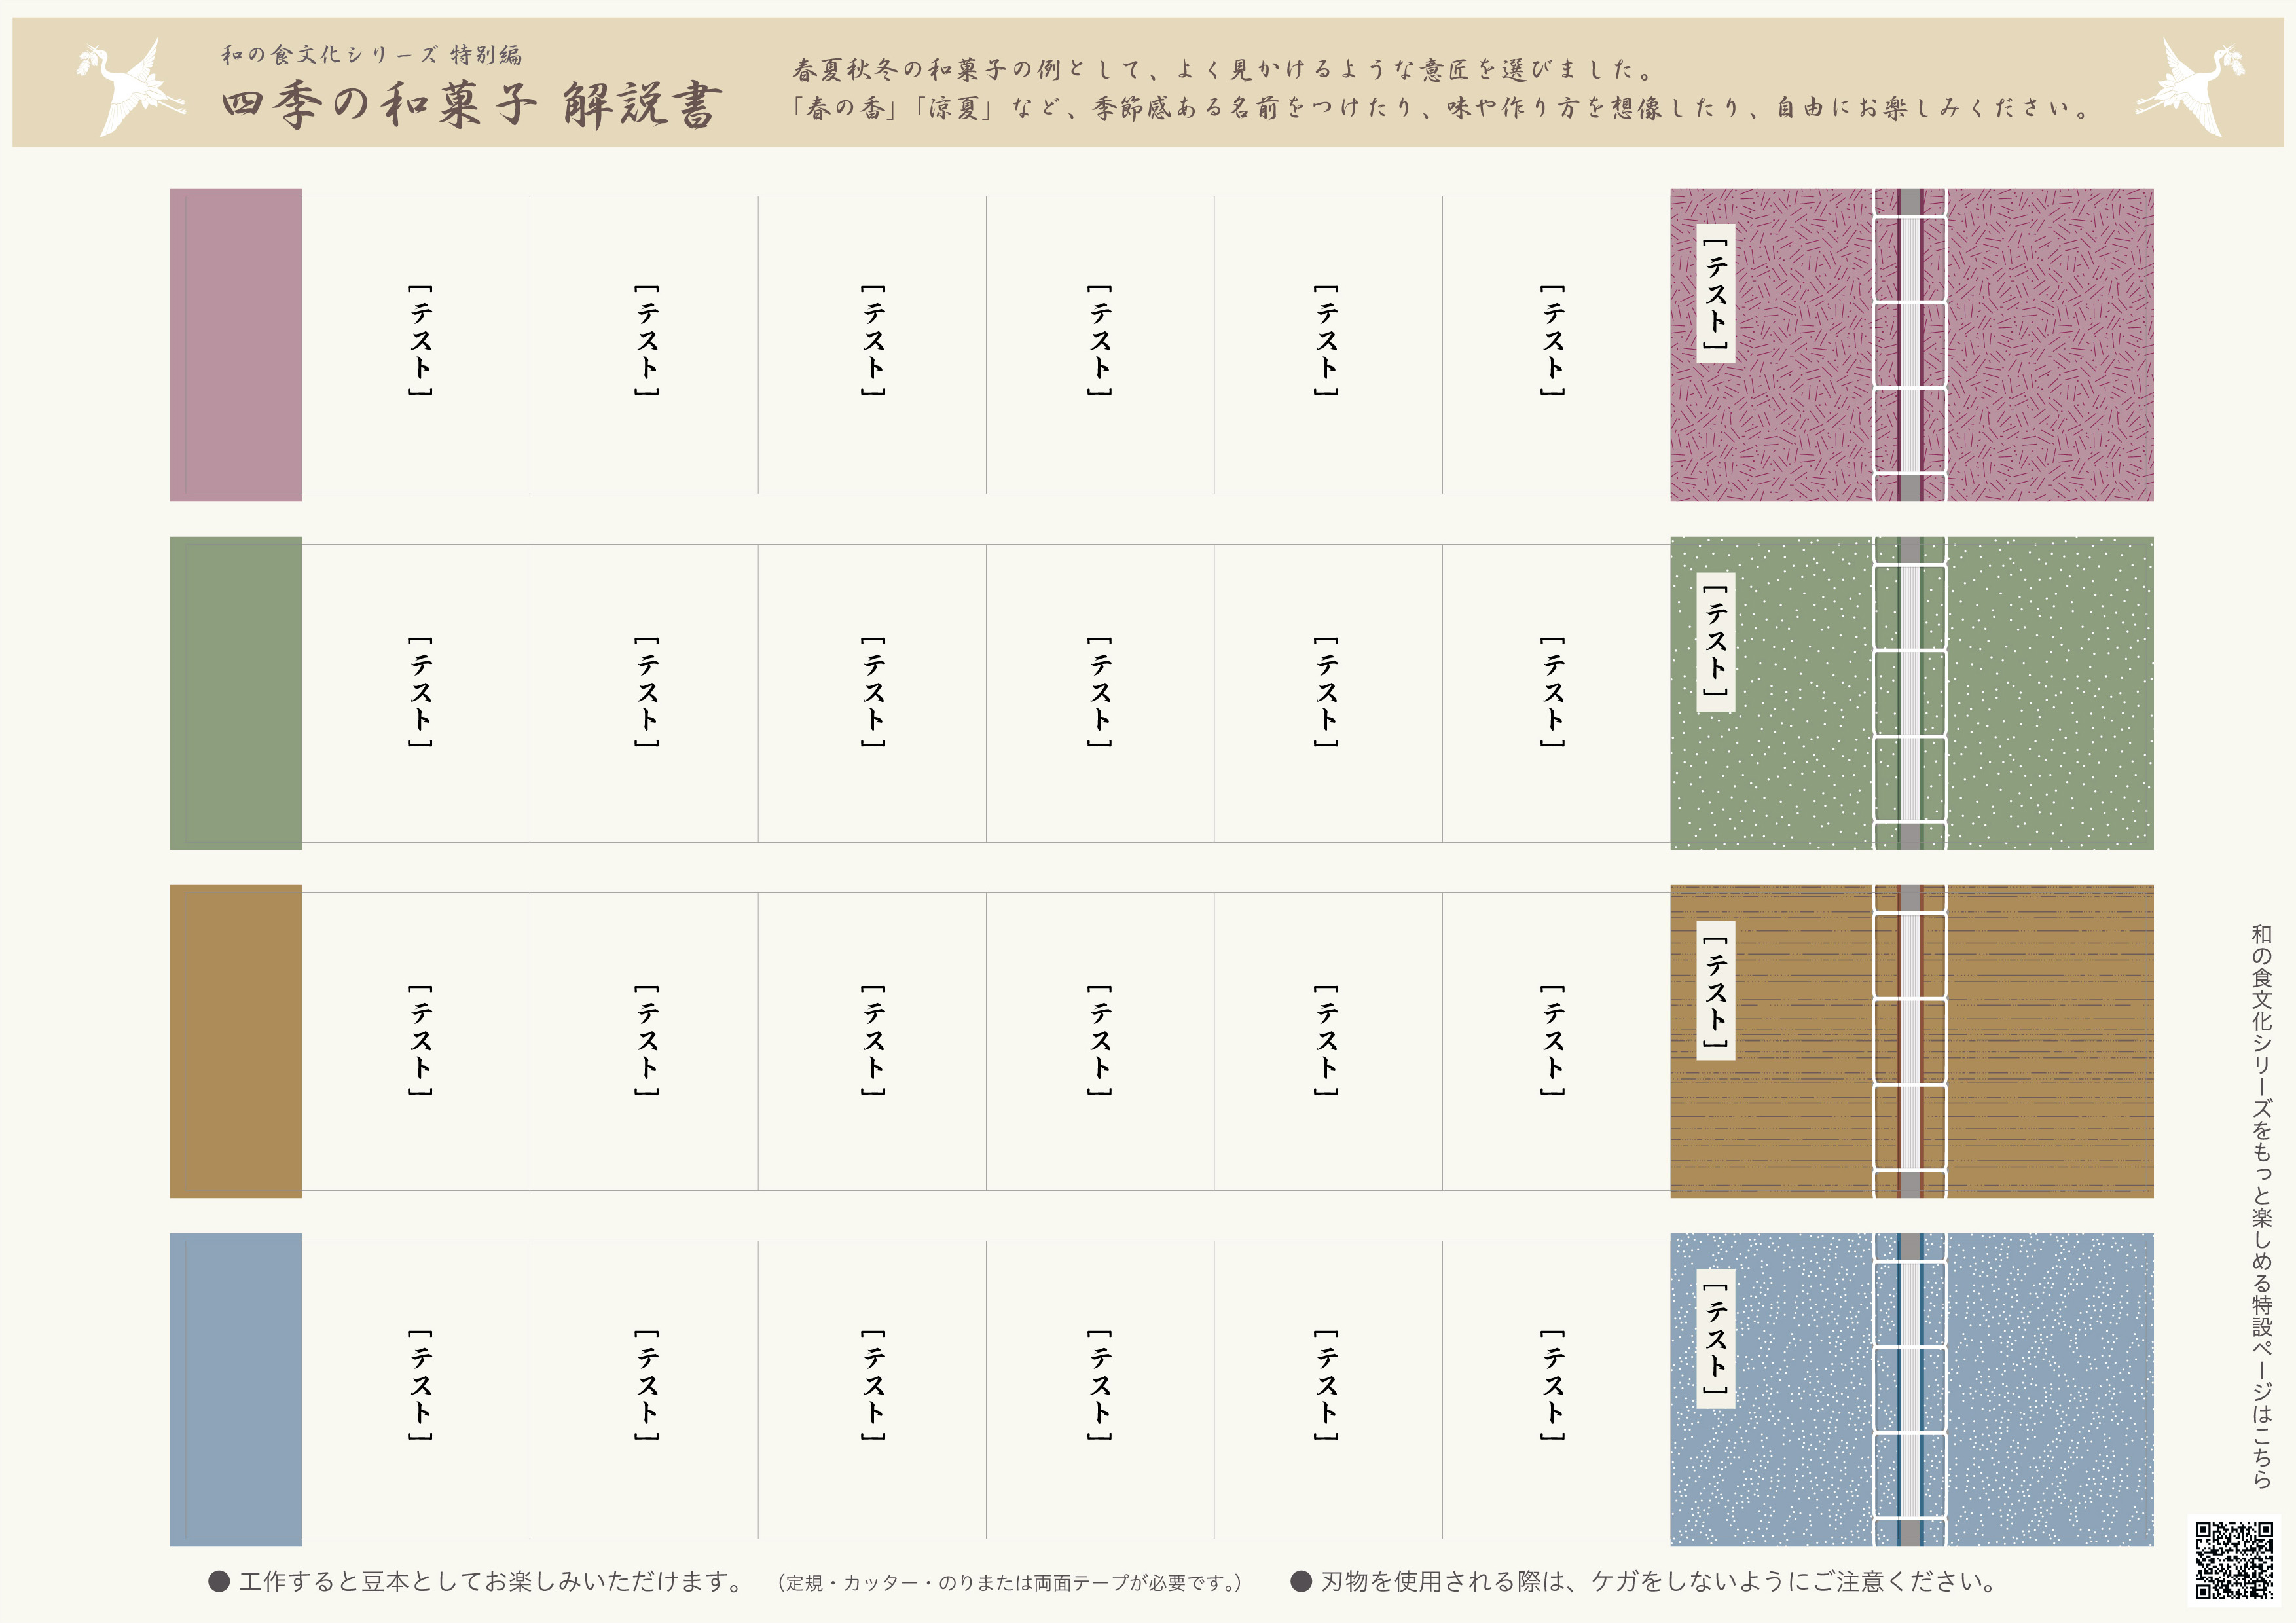
Task: Click the line starting 春夏秋冬の和菓子の例として
Action: (1225, 69)
